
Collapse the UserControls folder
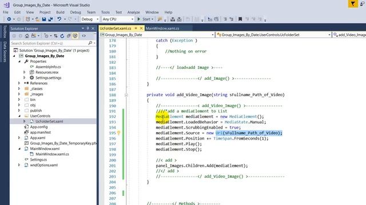tap(19, 116)
